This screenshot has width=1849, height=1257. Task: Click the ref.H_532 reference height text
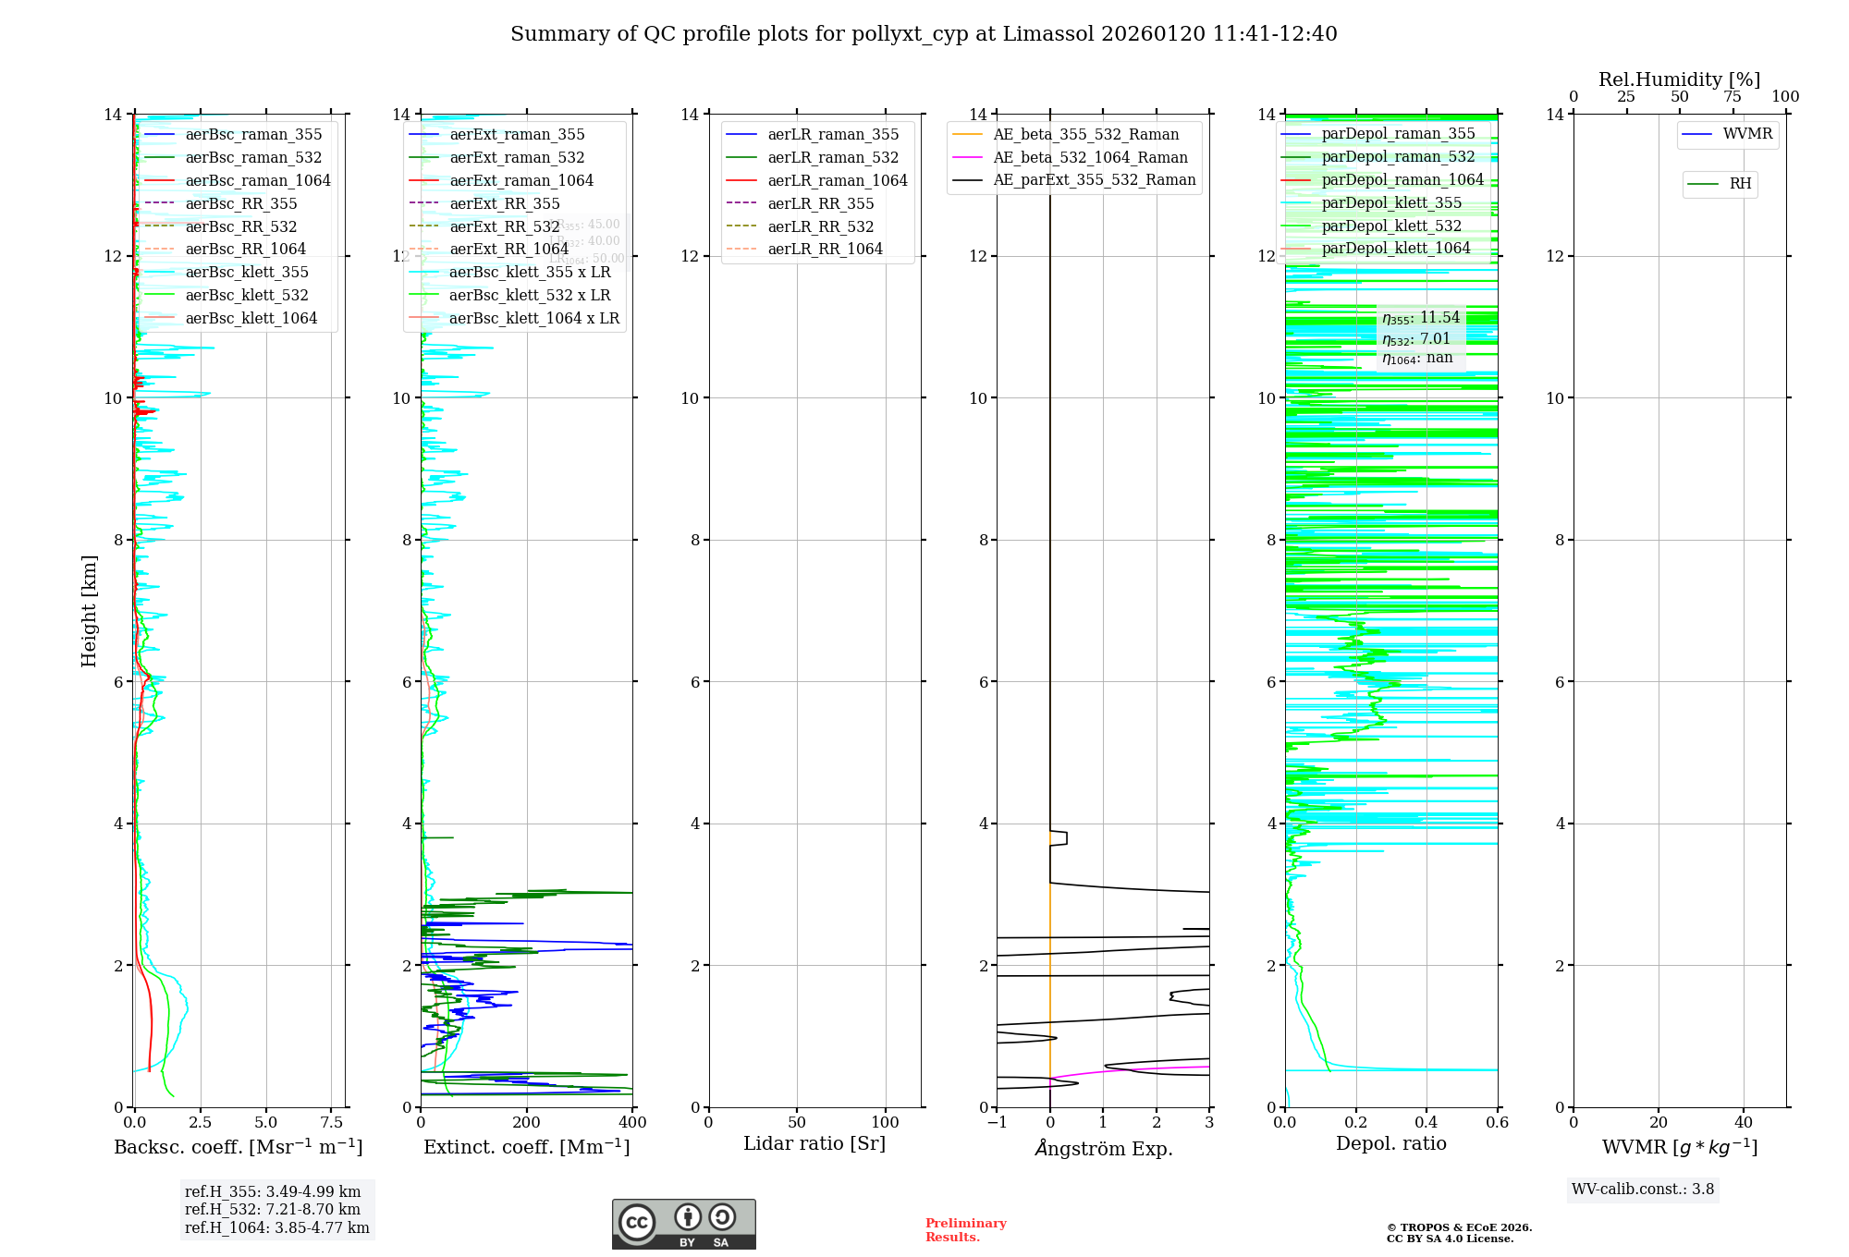[x=272, y=1209]
